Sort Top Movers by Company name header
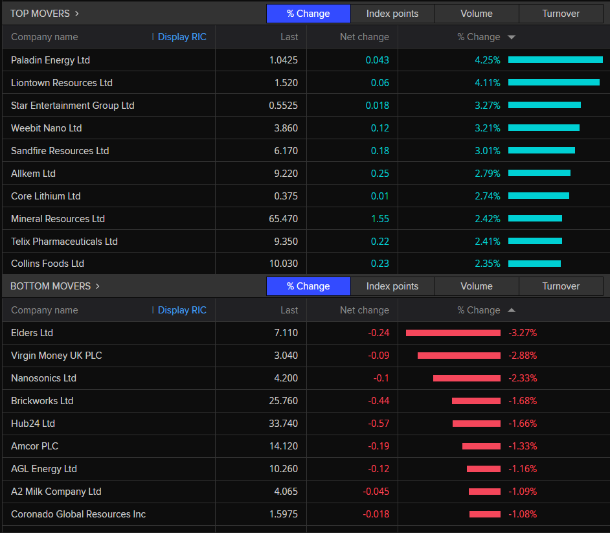Viewport: 610px width, 533px height. click(x=44, y=37)
